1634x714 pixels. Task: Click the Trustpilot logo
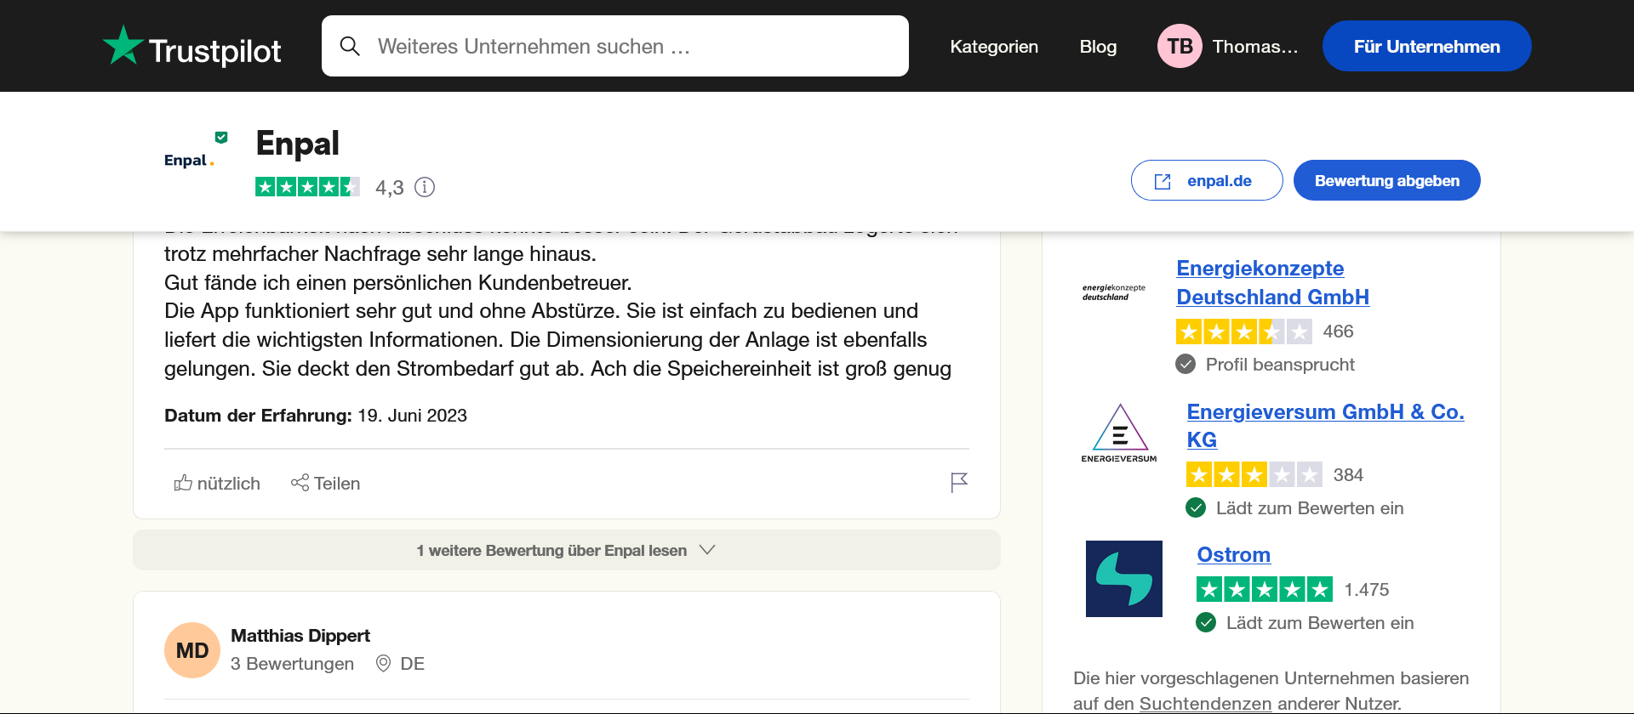coord(192,47)
